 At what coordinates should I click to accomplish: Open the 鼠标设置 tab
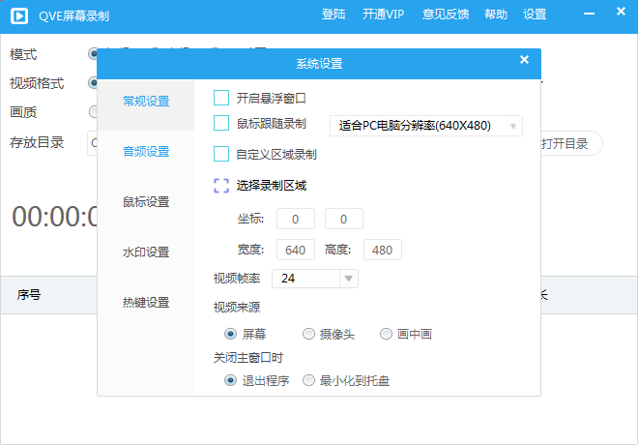(146, 202)
